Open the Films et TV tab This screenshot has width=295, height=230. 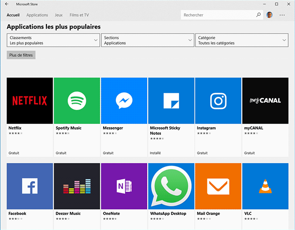(x=79, y=15)
